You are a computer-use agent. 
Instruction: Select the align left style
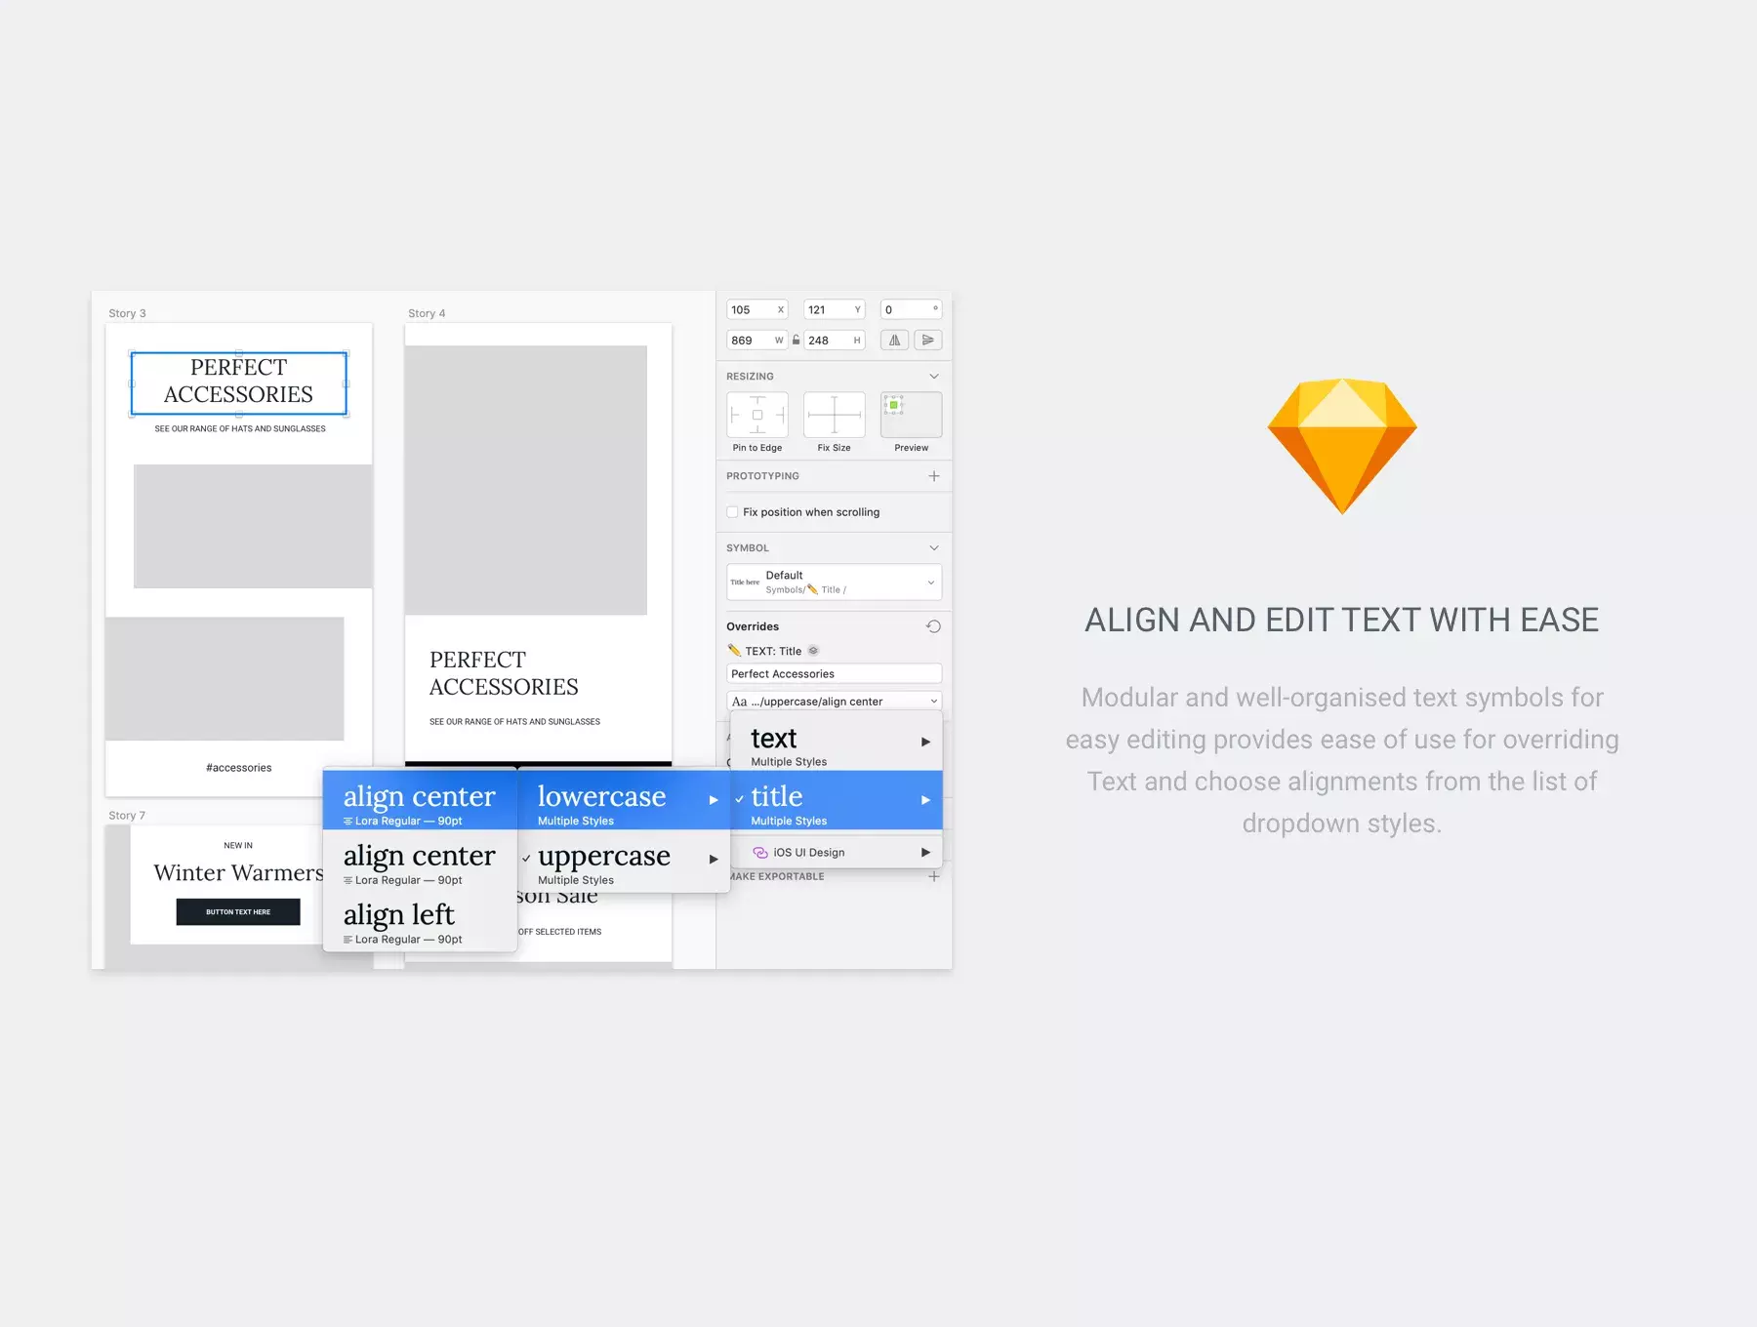click(x=420, y=920)
